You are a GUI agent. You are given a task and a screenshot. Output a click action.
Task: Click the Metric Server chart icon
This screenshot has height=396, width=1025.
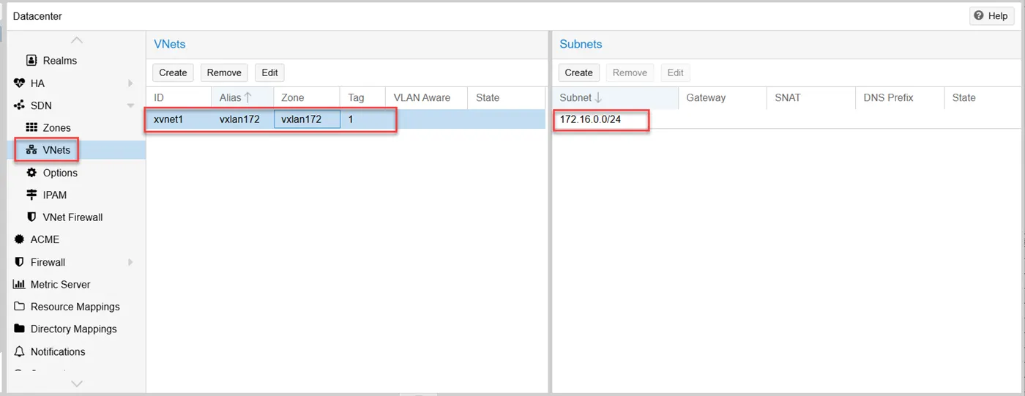20,285
